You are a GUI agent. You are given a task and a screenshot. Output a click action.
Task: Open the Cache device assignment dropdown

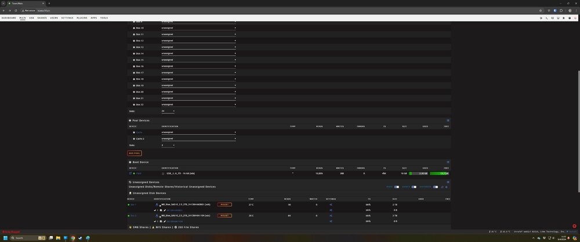[x=198, y=132]
